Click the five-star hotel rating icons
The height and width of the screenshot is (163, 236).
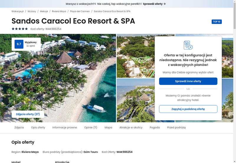tap(20, 29)
